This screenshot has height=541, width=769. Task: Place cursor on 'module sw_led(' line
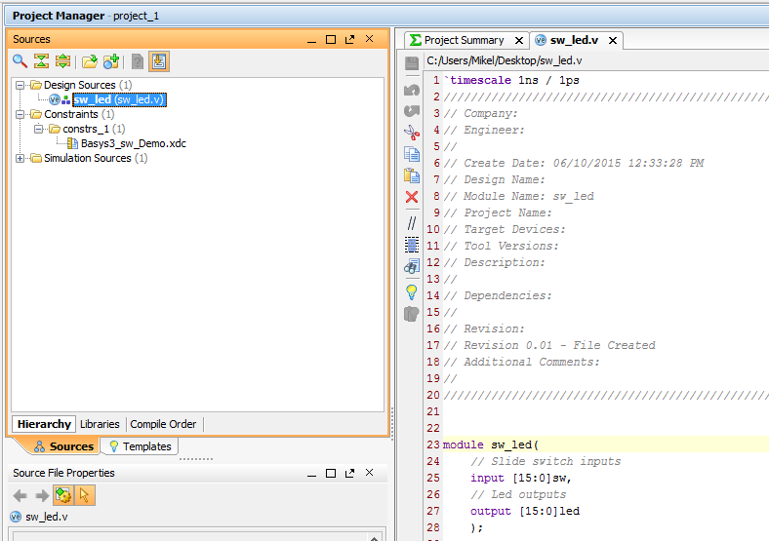(x=491, y=444)
